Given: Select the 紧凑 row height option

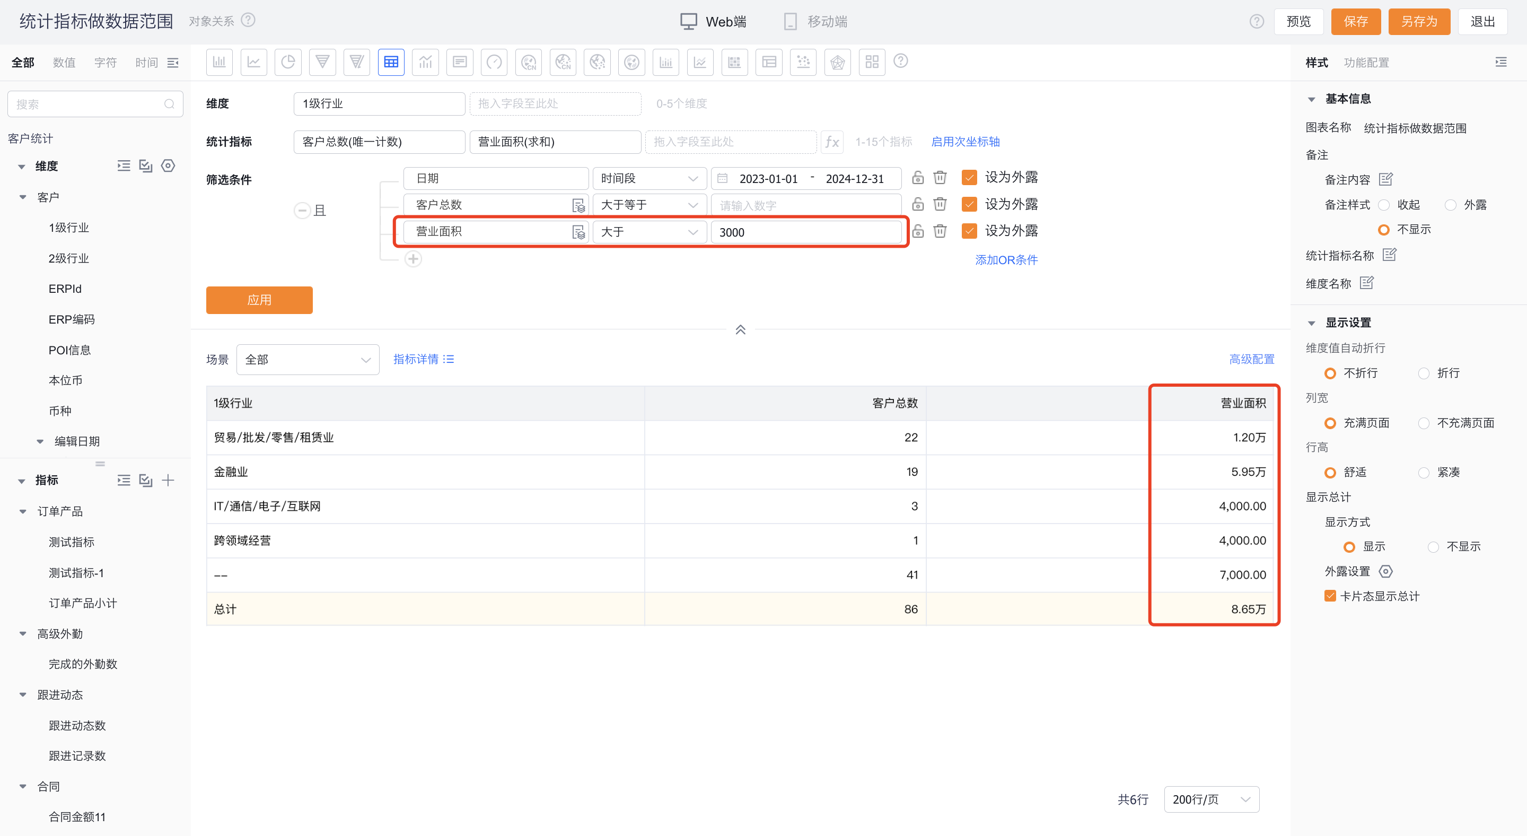Looking at the screenshot, I should coord(1424,473).
